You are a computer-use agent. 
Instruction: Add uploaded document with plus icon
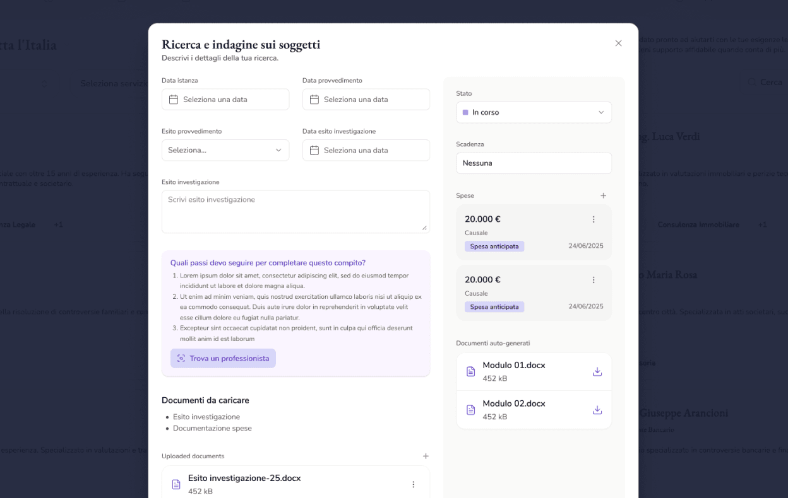[x=426, y=456]
